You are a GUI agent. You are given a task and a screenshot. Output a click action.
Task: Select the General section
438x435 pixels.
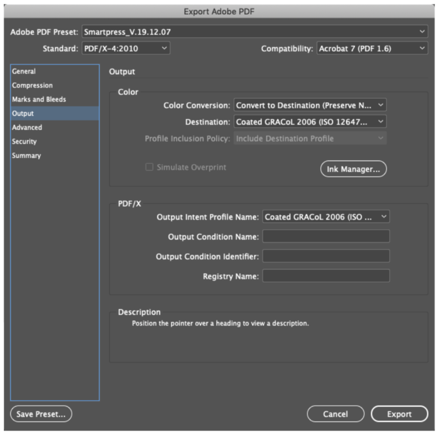[x=55, y=71]
